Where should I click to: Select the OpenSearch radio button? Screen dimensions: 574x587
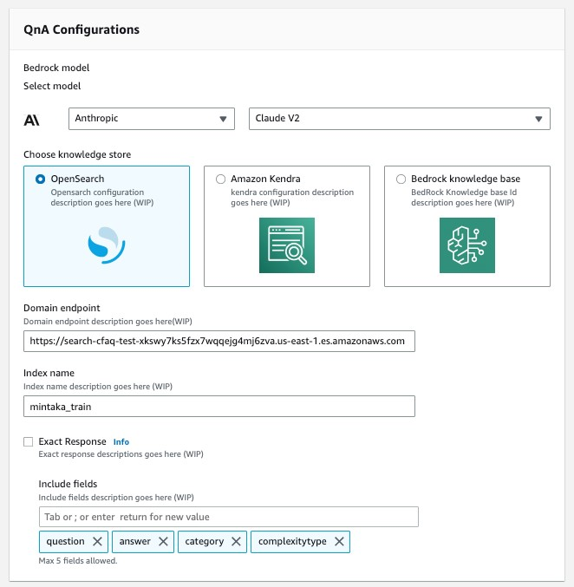(x=40, y=179)
